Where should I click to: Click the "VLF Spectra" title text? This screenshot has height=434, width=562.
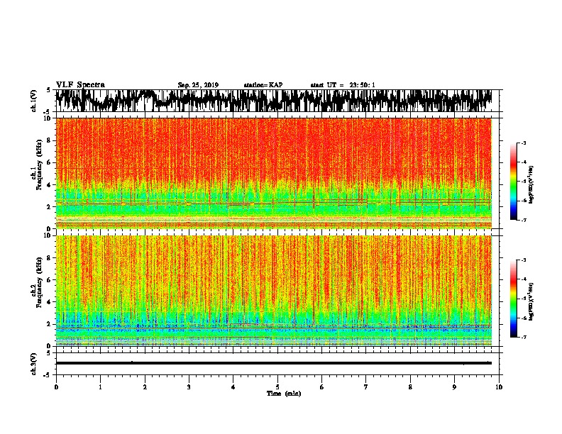tap(80, 85)
